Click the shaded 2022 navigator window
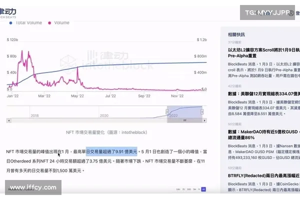 184,112
